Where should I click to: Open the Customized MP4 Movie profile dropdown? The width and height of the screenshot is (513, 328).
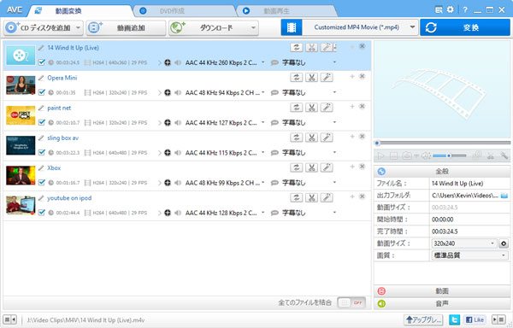click(413, 27)
